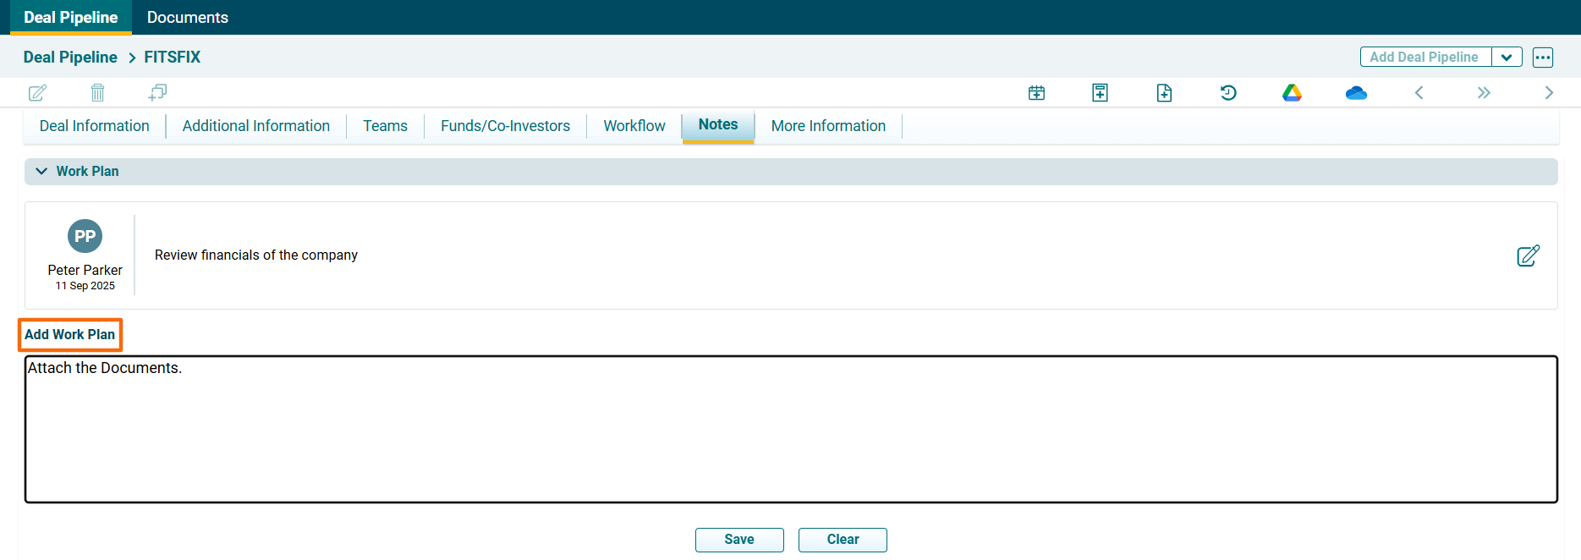Go to the previous record arrow

tap(1419, 93)
